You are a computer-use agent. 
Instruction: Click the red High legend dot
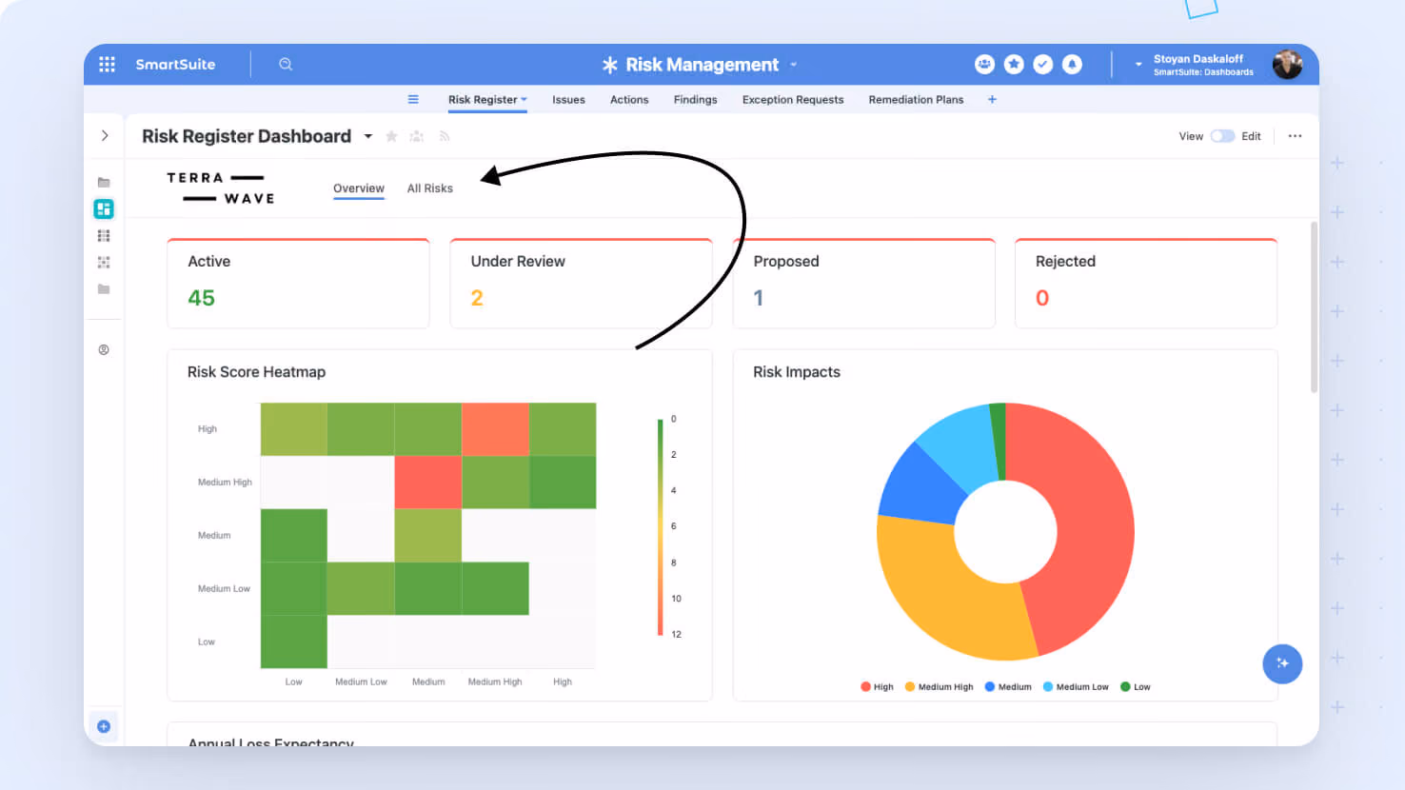pos(865,686)
